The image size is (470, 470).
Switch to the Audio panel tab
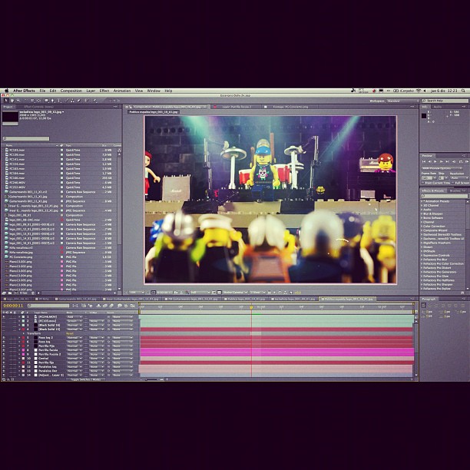pos(438,107)
